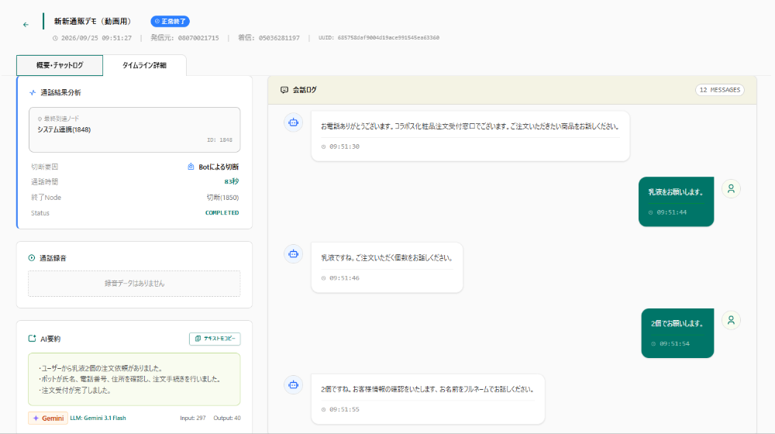
Task: Copy summary with テキストをコピー button
Action: (215, 339)
